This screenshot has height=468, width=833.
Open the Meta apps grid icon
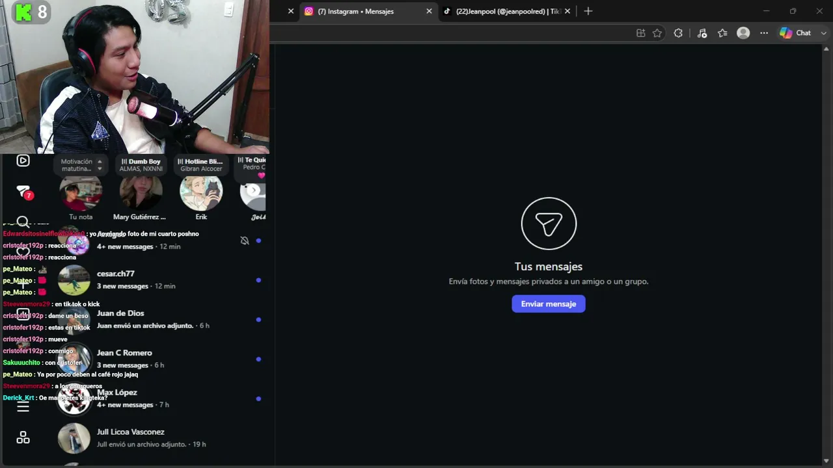[x=23, y=438]
